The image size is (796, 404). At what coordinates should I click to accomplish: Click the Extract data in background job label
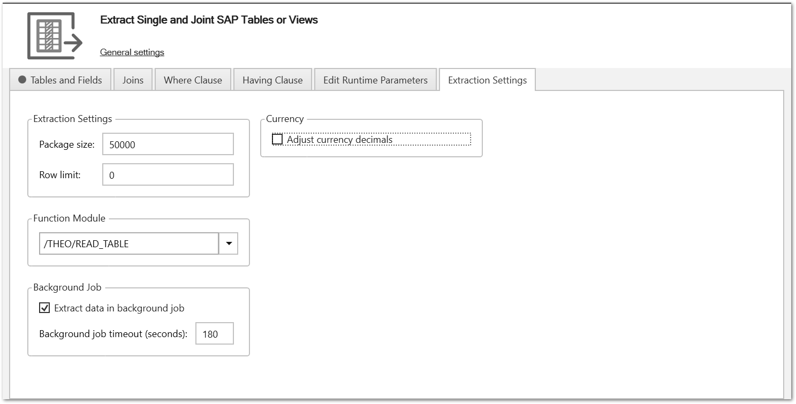point(119,308)
